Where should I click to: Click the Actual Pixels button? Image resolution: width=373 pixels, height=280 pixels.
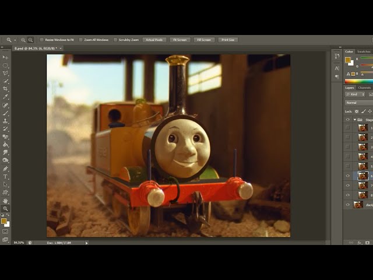(x=154, y=40)
